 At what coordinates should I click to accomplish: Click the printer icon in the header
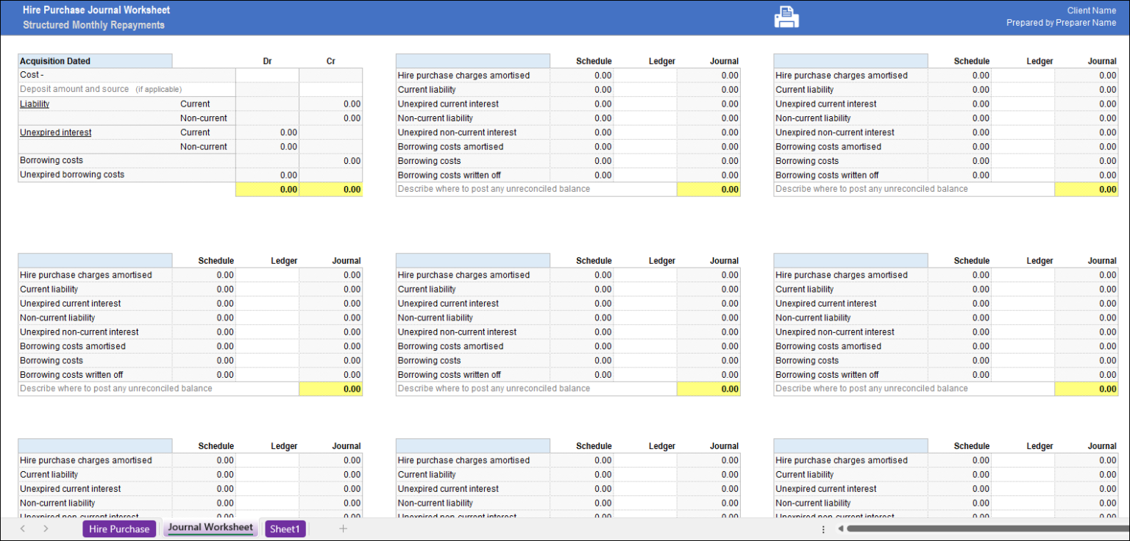[786, 16]
